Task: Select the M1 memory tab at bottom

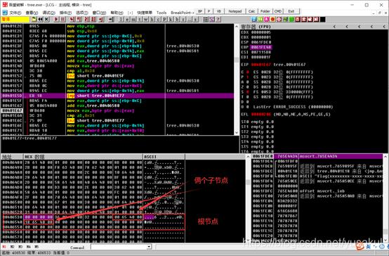Action: pos(4,247)
